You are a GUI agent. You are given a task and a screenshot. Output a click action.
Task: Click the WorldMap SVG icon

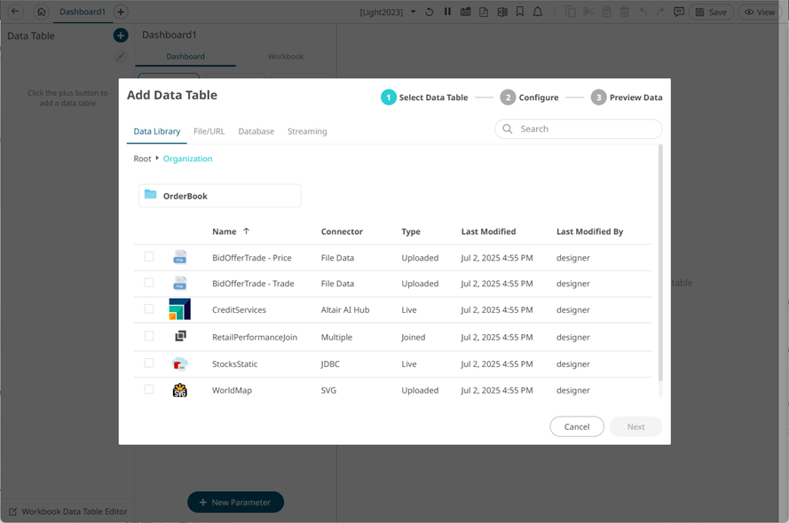179,390
